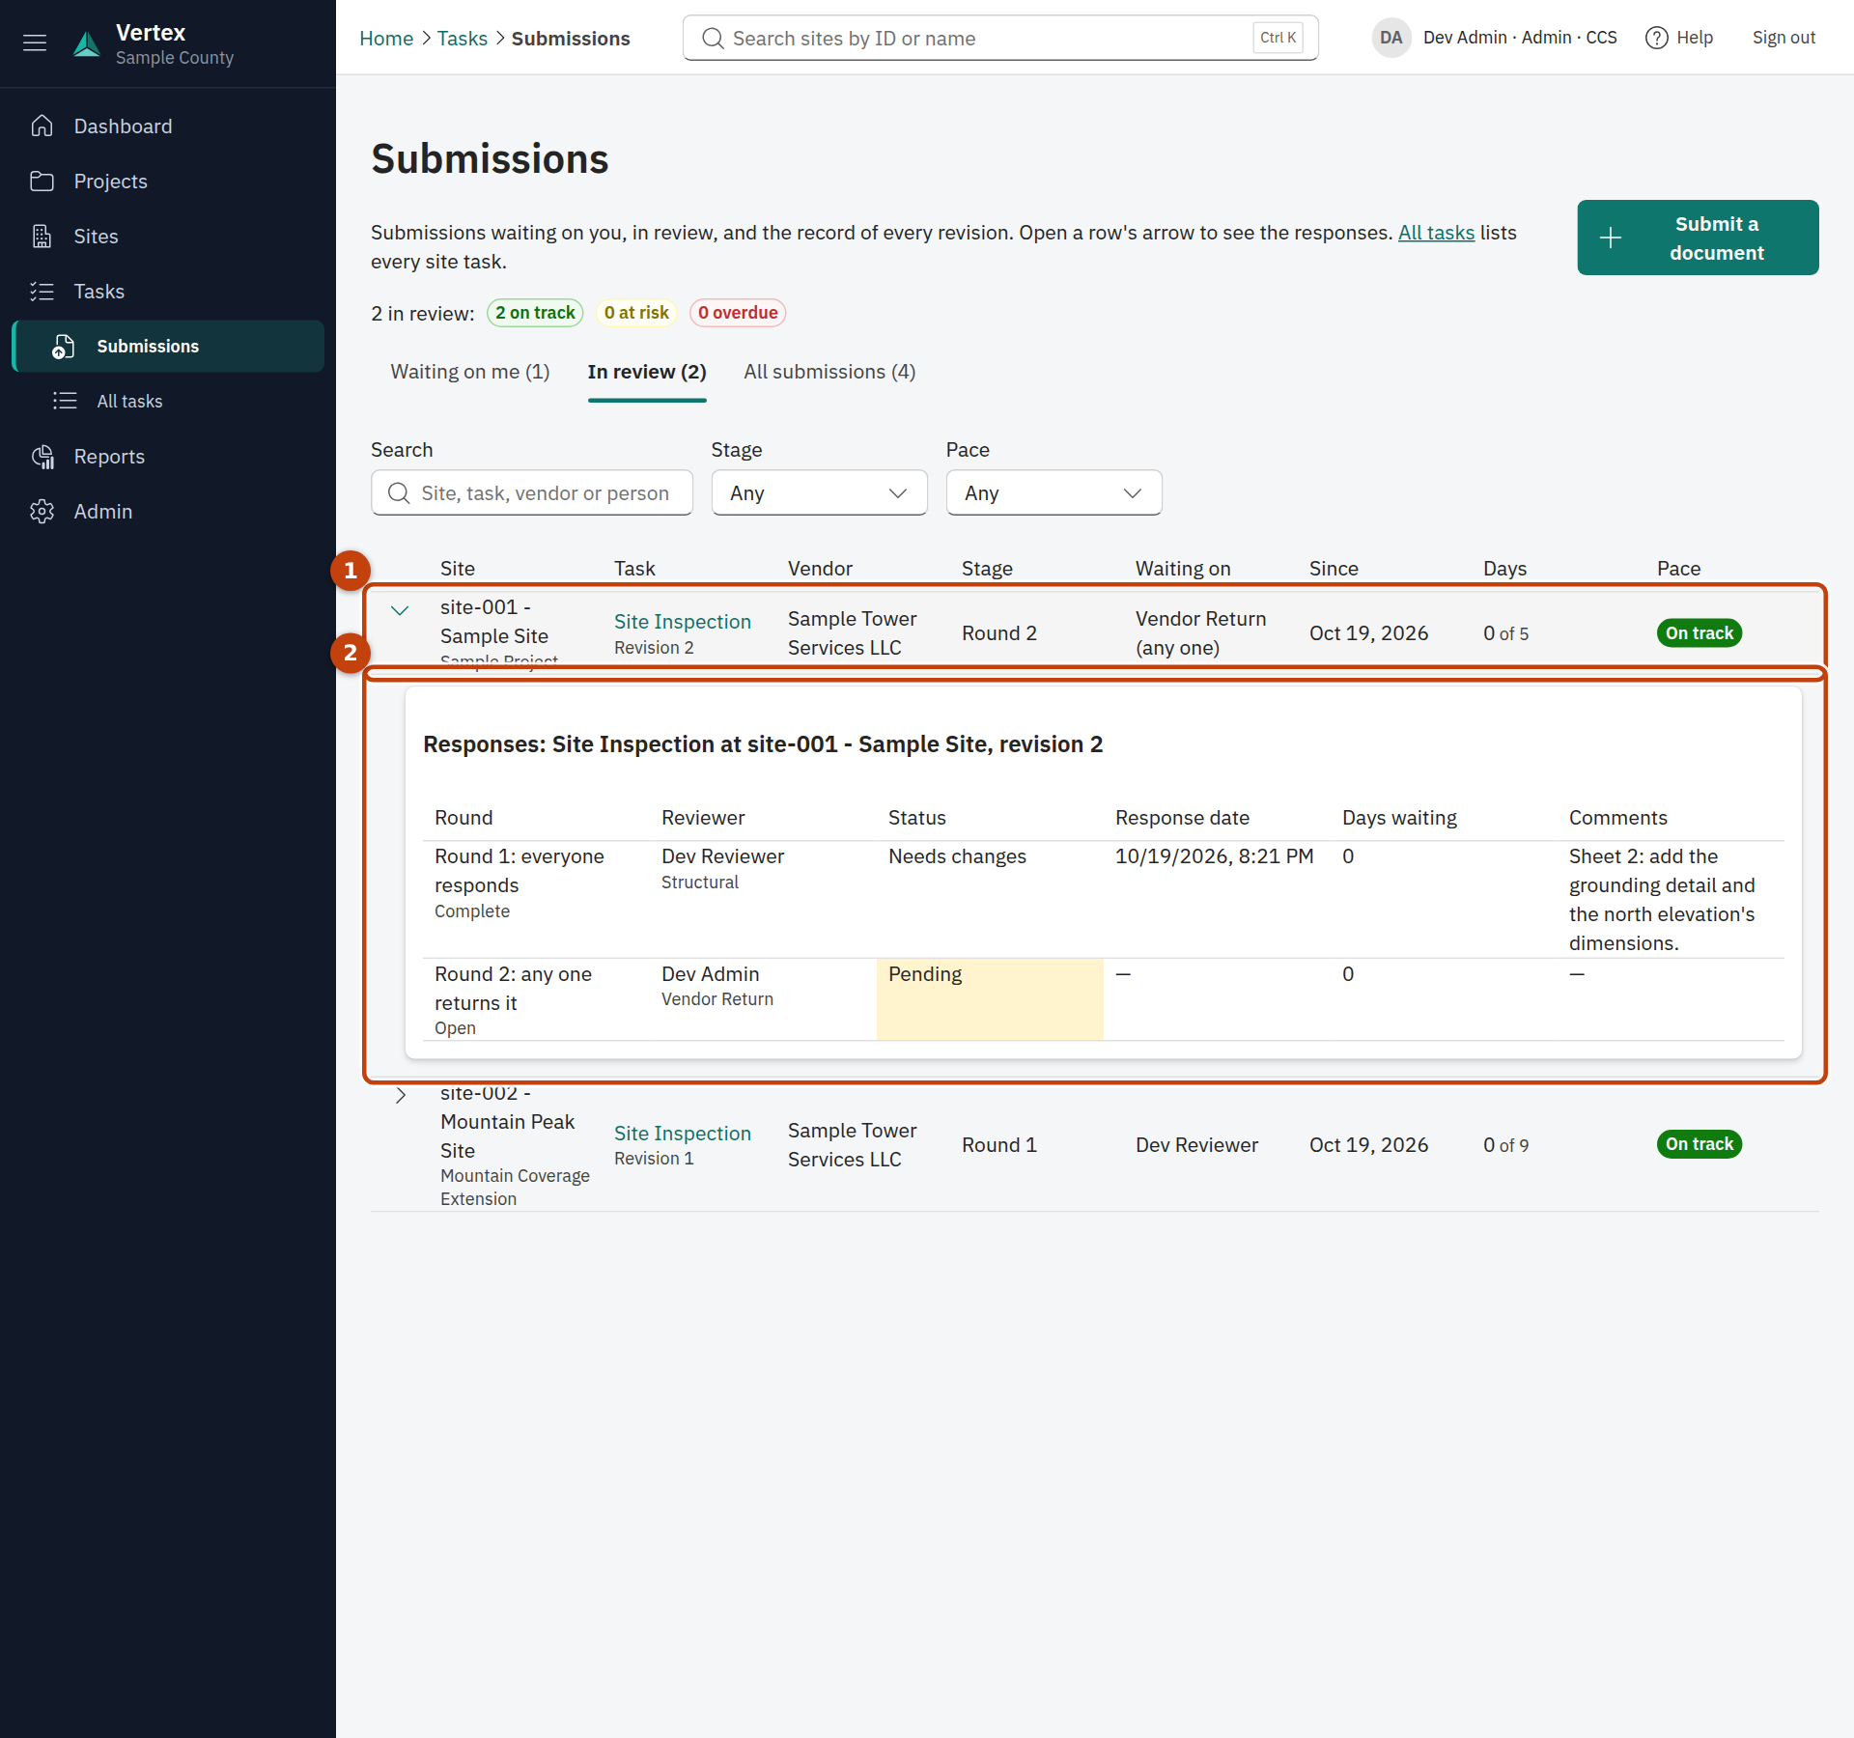Image resolution: width=1854 pixels, height=1738 pixels.
Task: Select Submissions in the sidebar
Action: [x=168, y=347]
